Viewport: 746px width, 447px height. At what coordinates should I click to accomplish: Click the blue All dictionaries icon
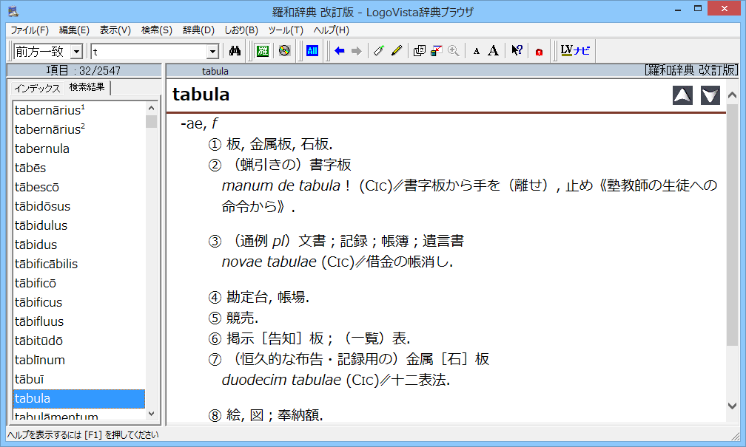coord(312,51)
